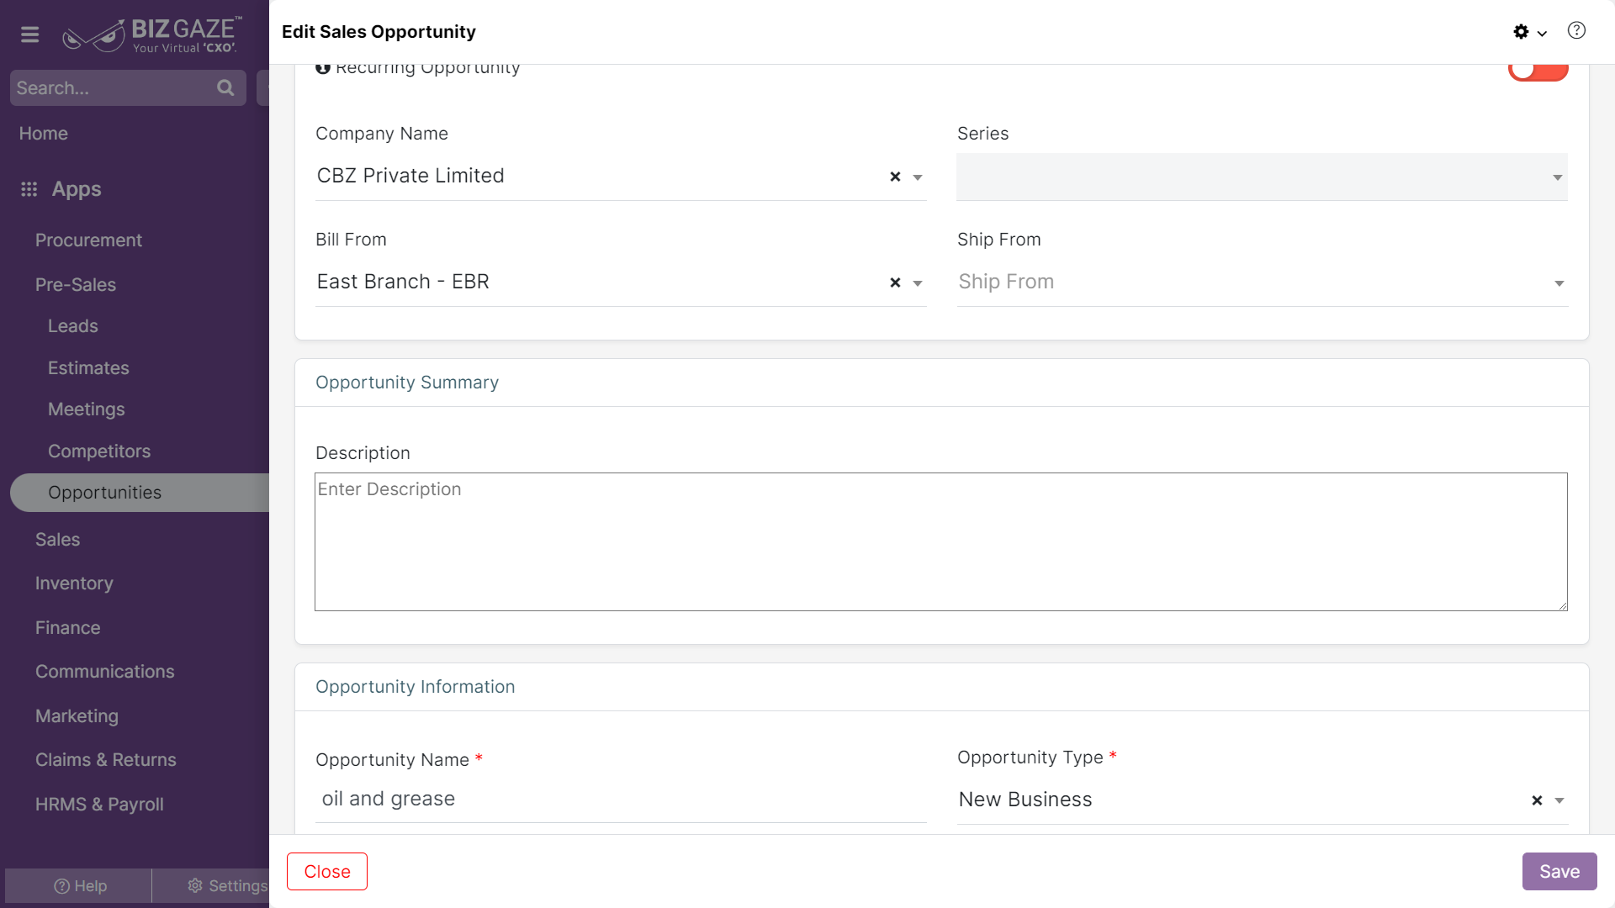1615x908 pixels.
Task: Click the search magnifier icon
Action: coord(225,87)
